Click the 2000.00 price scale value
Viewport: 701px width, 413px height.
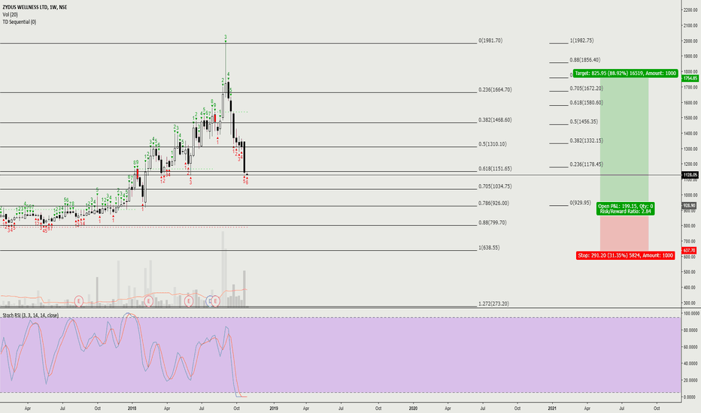click(x=690, y=41)
